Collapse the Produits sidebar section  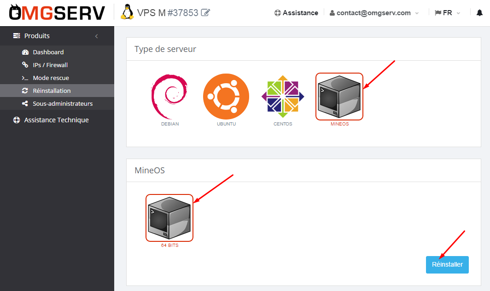(x=97, y=36)
